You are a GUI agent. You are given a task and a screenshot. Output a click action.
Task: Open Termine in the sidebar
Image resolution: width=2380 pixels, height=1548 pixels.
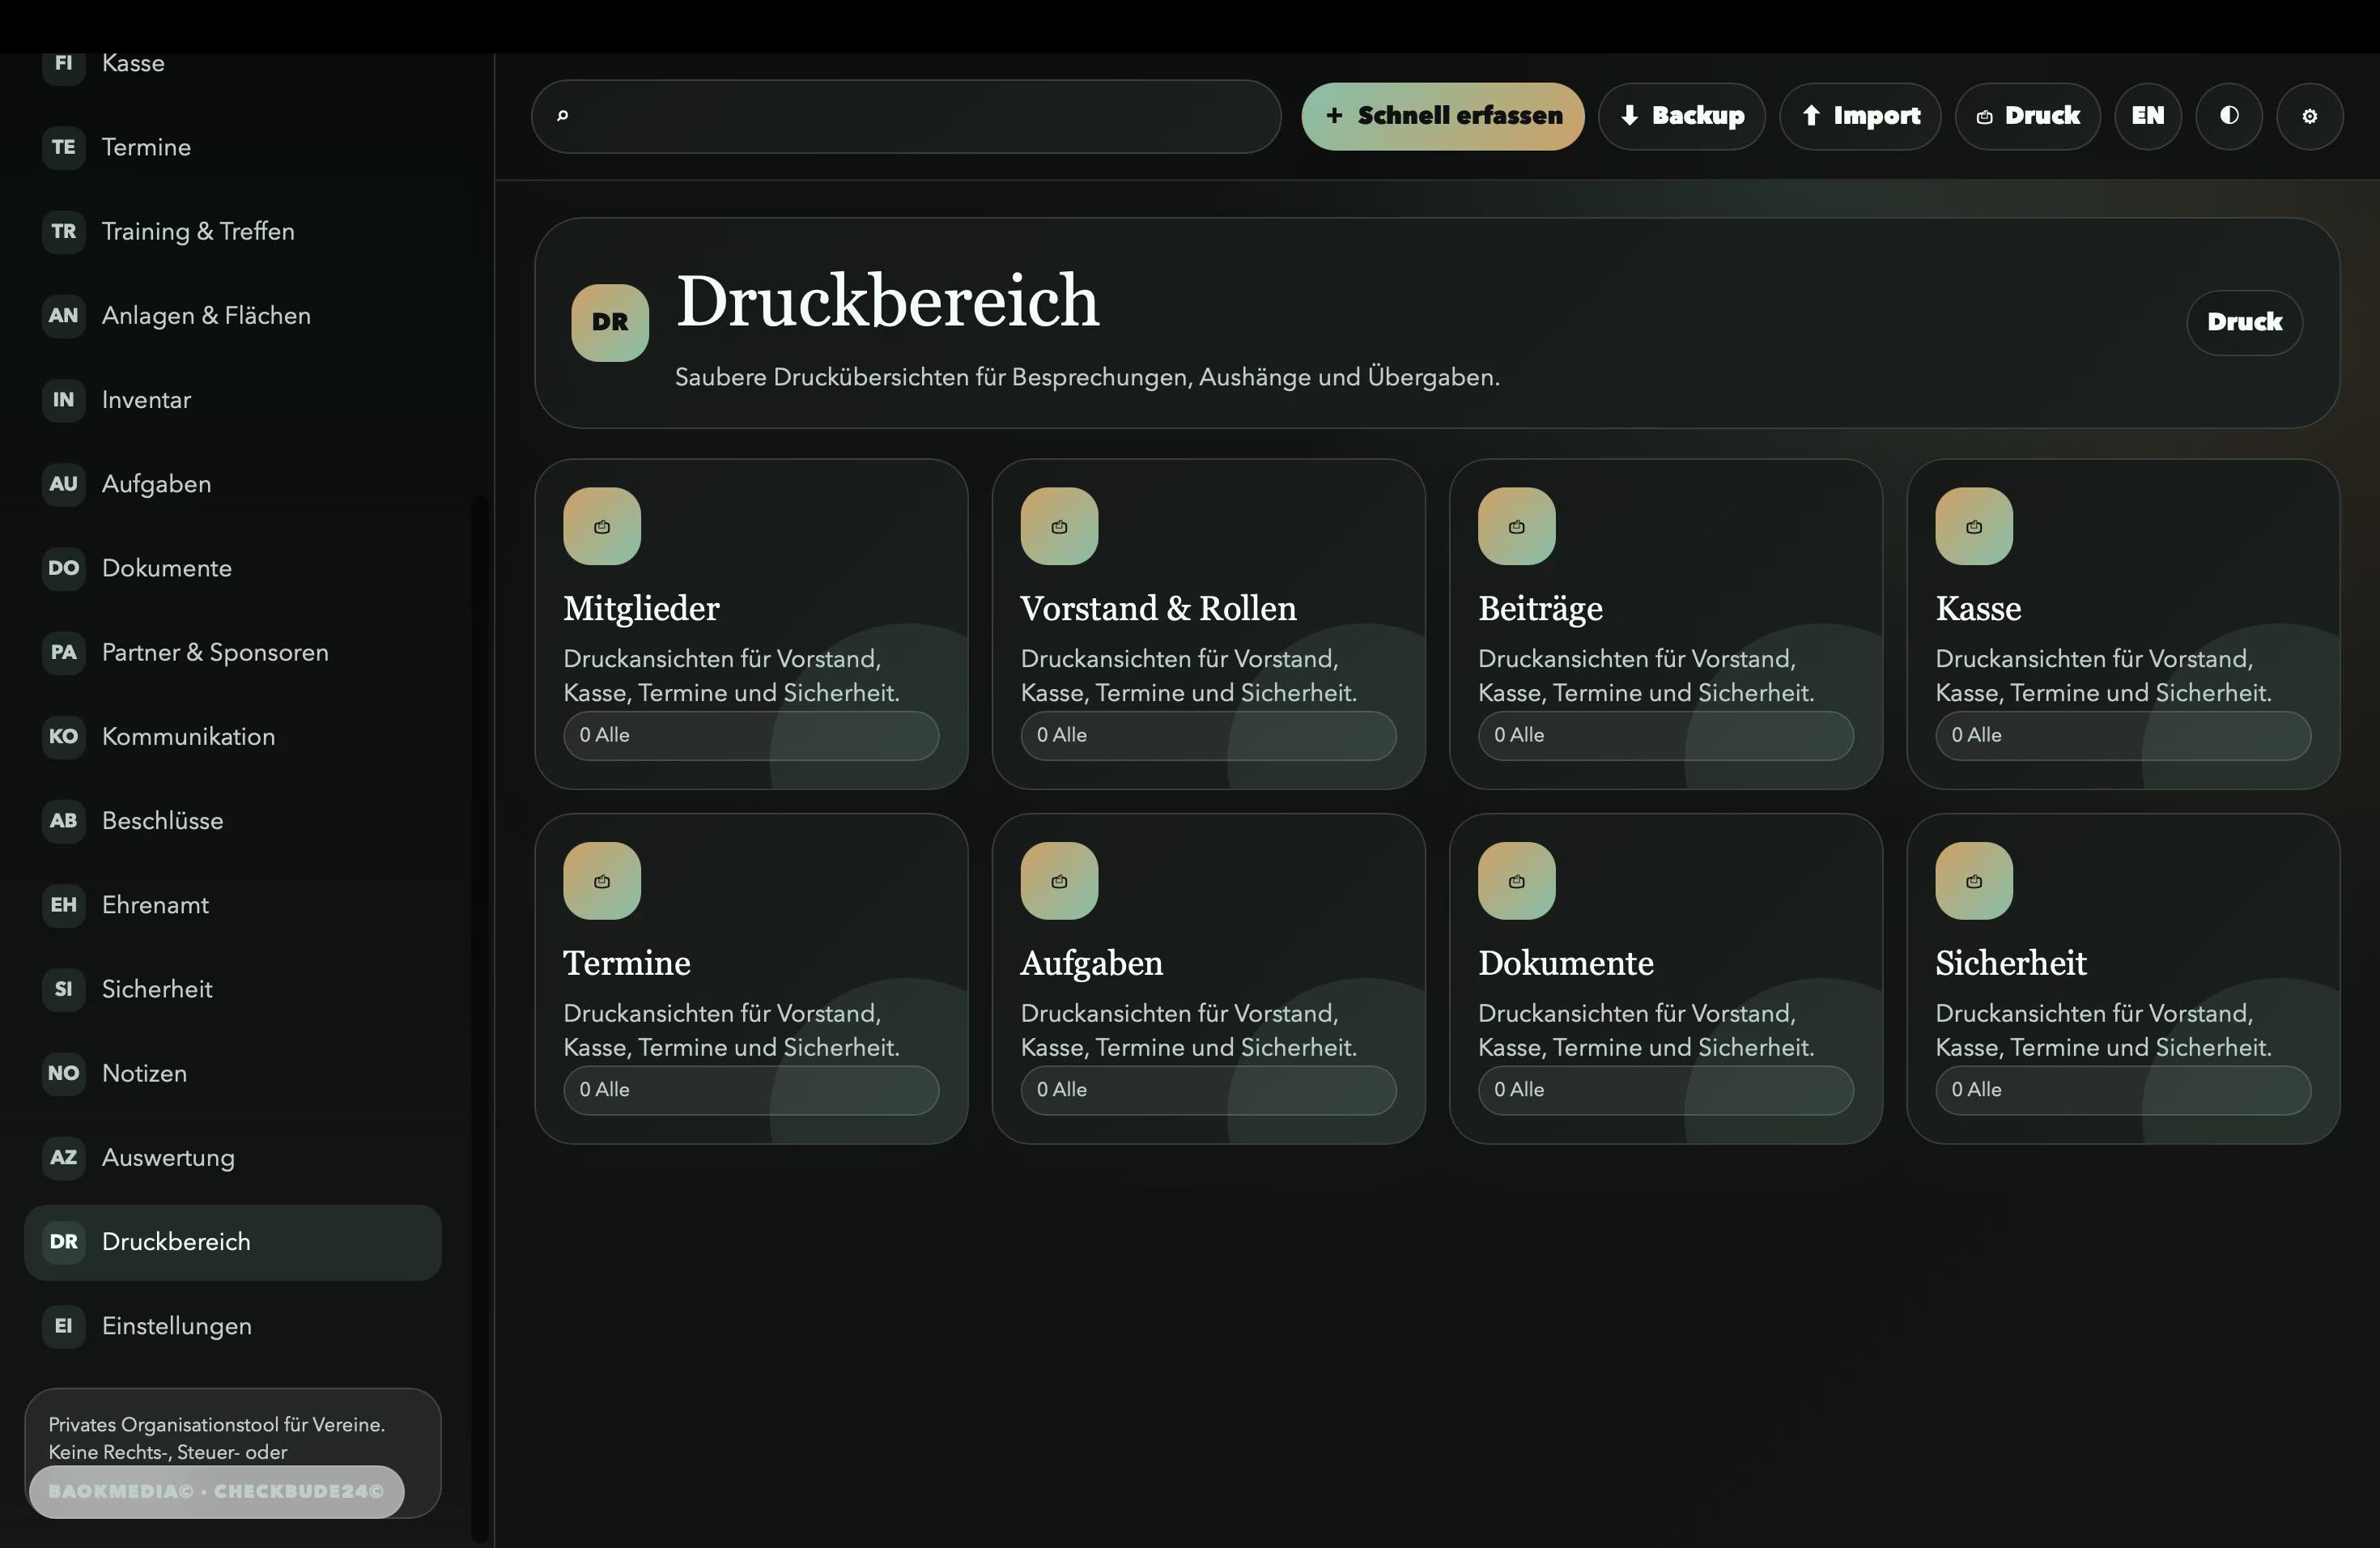[232, 147]
